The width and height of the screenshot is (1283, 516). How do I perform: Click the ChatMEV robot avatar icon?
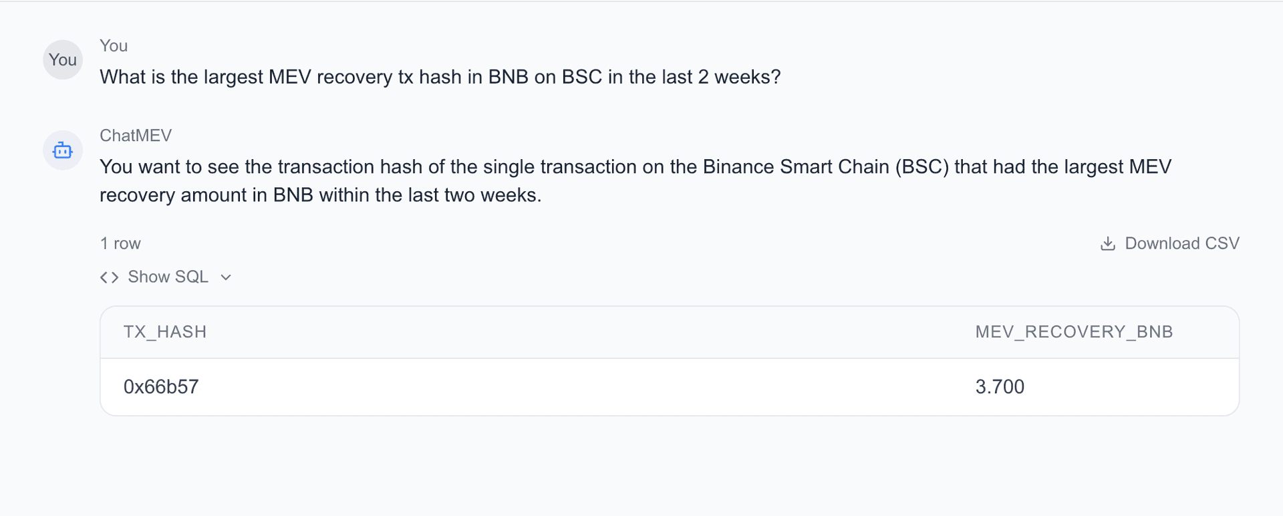63,150
